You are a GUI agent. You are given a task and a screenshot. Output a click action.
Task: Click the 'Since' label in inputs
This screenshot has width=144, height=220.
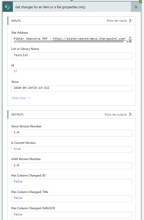(x=15, y=82)
